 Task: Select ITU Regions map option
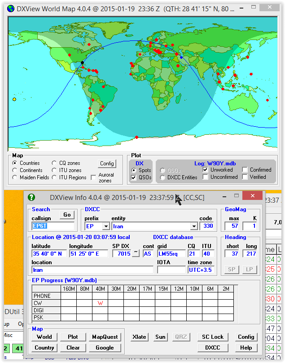coord(54,177)
